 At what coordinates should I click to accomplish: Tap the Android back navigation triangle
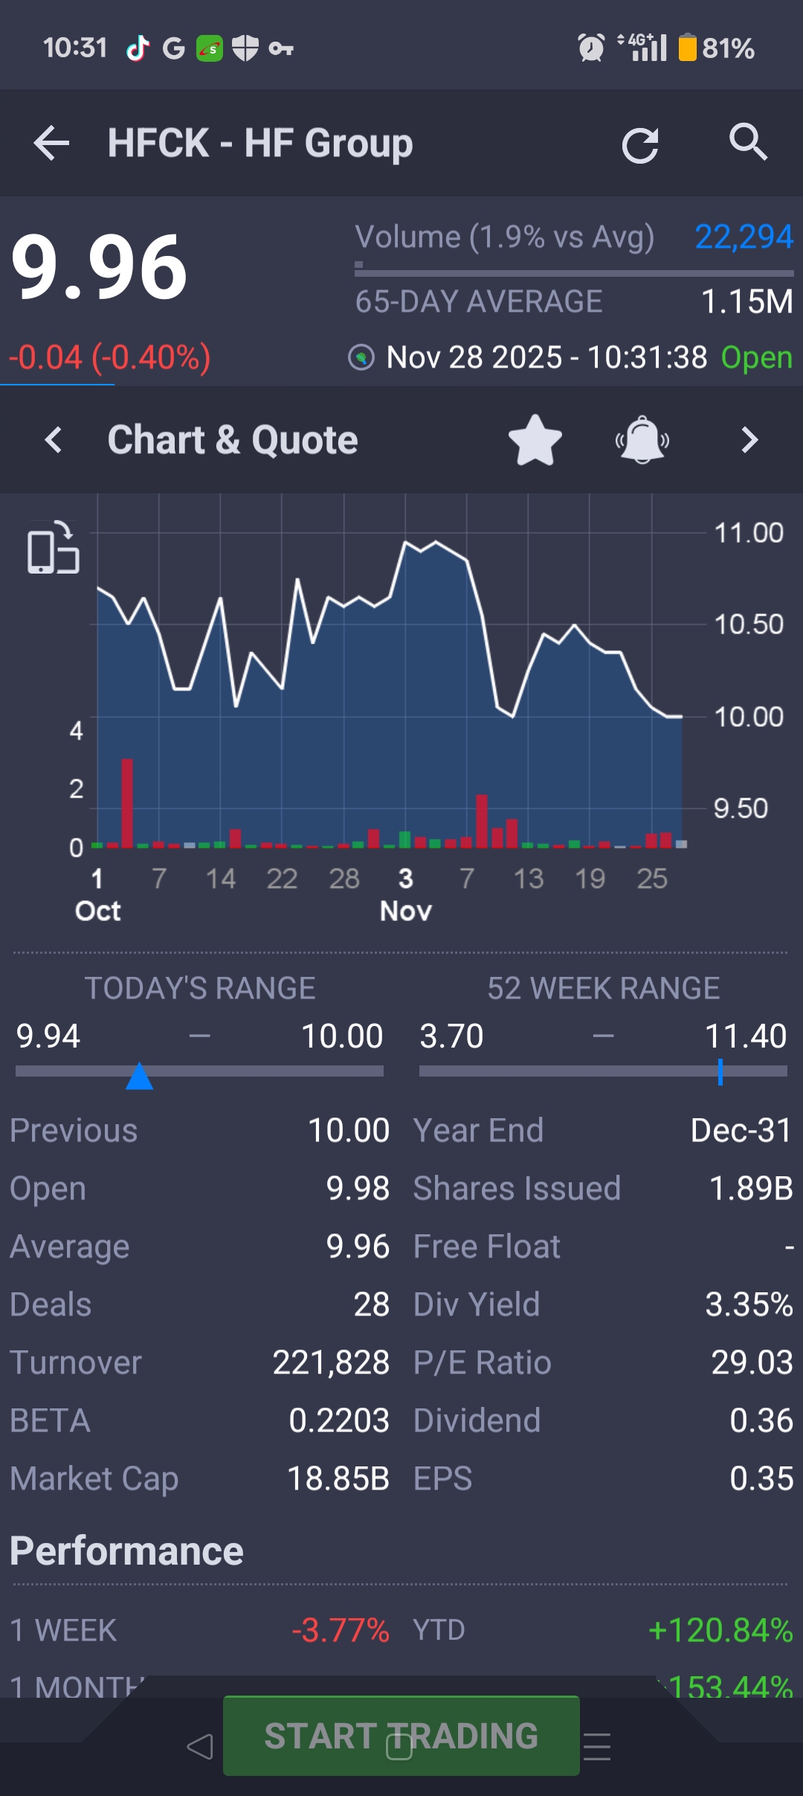(199, 1746)
